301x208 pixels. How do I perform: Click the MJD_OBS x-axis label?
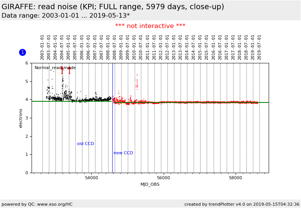point(150,185)
